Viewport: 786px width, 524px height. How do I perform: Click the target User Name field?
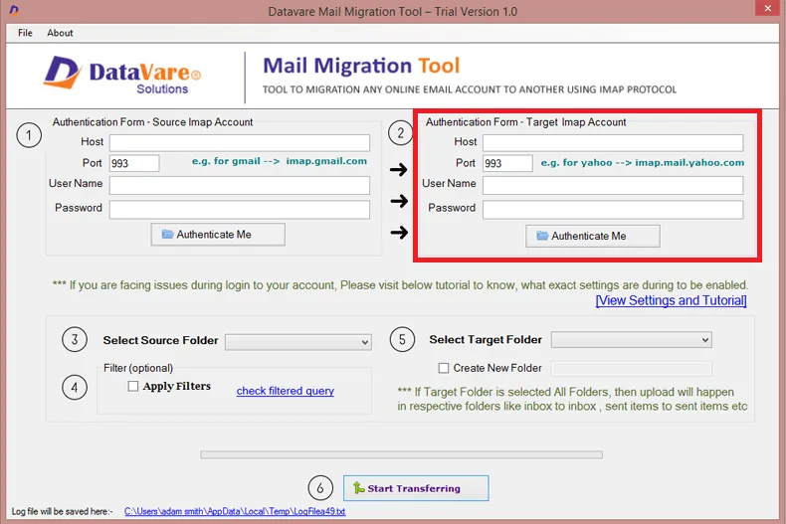pyautogui.click(x=613, y=185)
